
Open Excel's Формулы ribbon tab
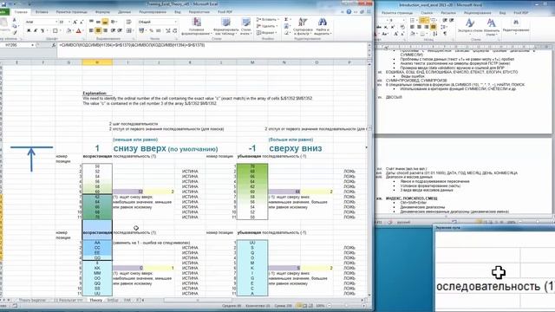(x=102, y=11)
